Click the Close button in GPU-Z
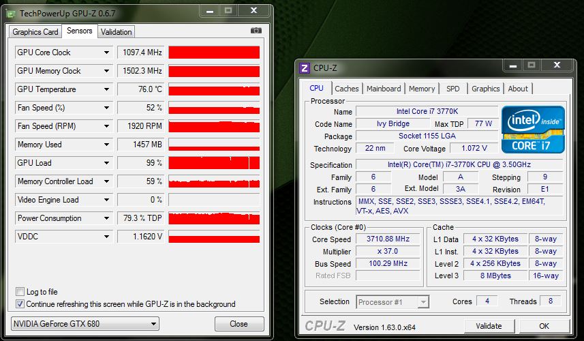584x341 pixels. coord(239,323)
